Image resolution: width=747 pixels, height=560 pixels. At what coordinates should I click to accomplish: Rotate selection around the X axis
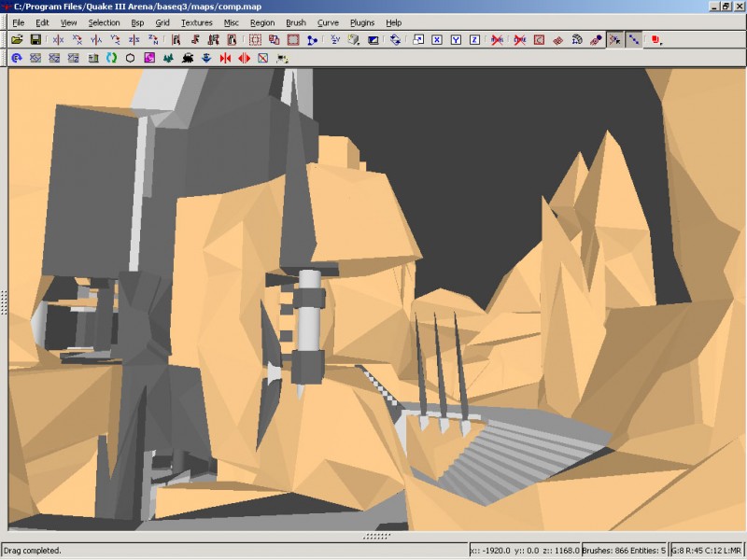[78, 39]
